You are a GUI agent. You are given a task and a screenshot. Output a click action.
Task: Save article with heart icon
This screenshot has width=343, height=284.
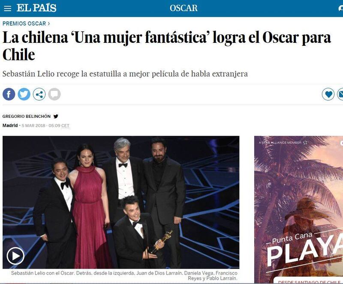(x=328, y=94)
